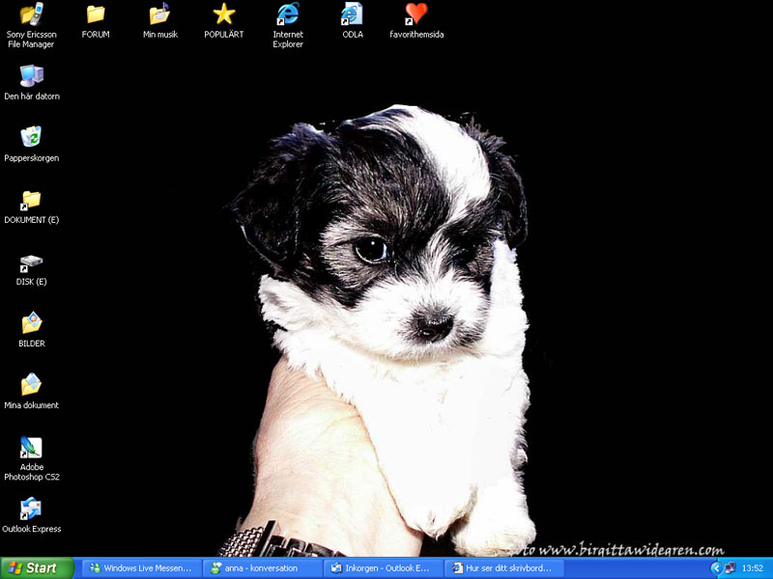
Task: Switch to Windows Live Messenger taskbar window
Action: pos(141,568)
